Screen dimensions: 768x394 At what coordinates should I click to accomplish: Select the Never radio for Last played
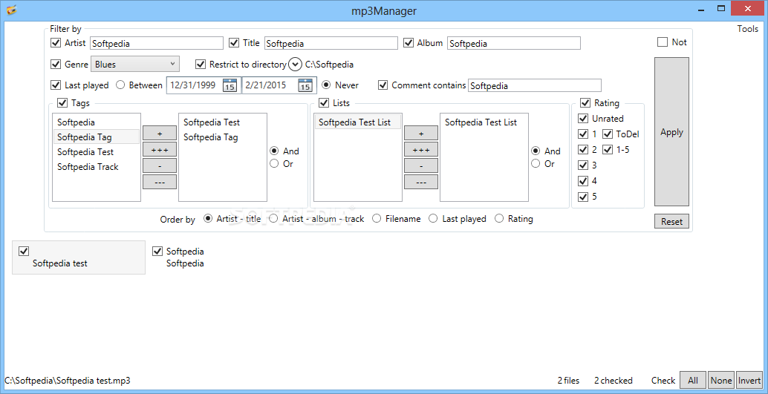click(x=326, y=85)
